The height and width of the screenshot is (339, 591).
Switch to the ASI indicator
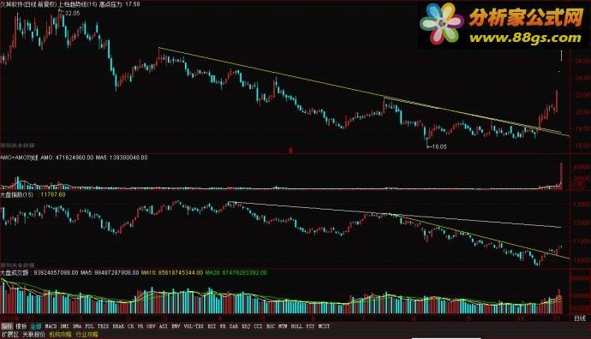[x=164, y=326]
